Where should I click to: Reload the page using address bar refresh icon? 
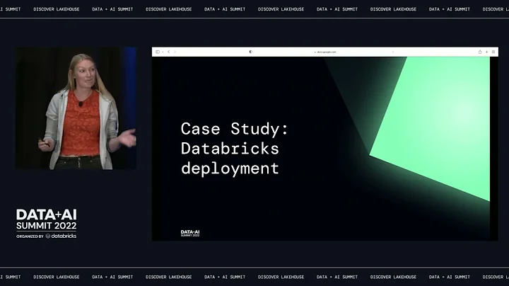click(x=393, y=52)
